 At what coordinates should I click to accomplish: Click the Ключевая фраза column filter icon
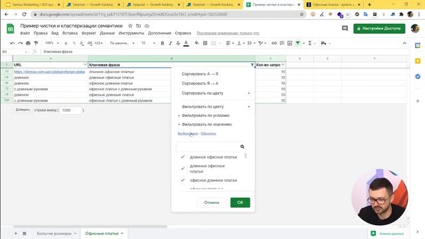point(252,65)
